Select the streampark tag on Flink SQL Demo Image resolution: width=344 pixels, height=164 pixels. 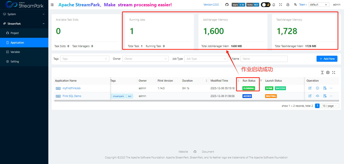point(118,96)
